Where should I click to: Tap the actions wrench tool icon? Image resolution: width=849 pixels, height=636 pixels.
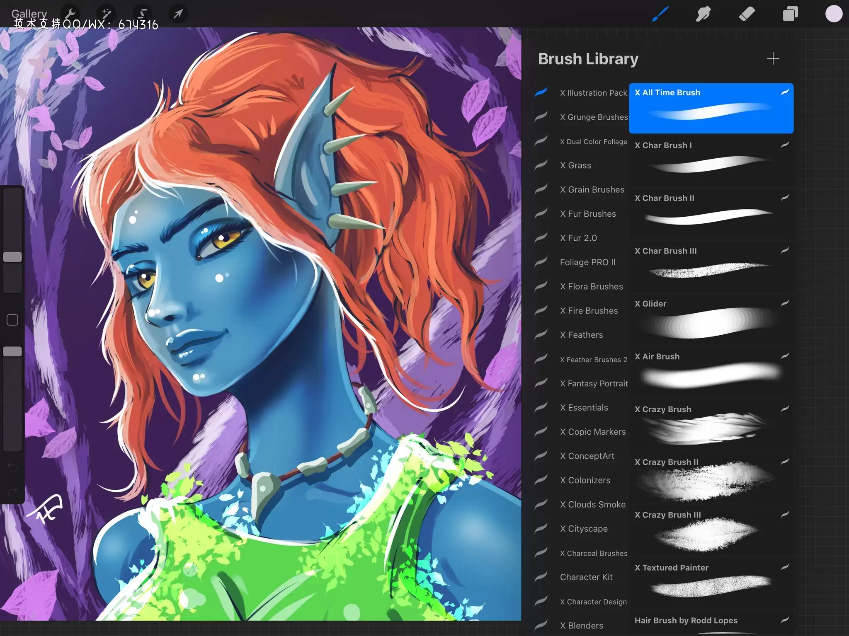click(70, 13)
